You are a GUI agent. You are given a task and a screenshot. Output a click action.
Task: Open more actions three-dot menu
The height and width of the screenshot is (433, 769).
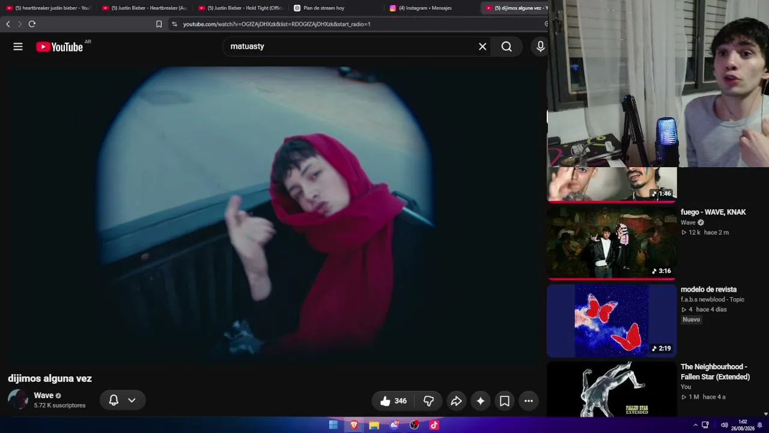point(529,401)
